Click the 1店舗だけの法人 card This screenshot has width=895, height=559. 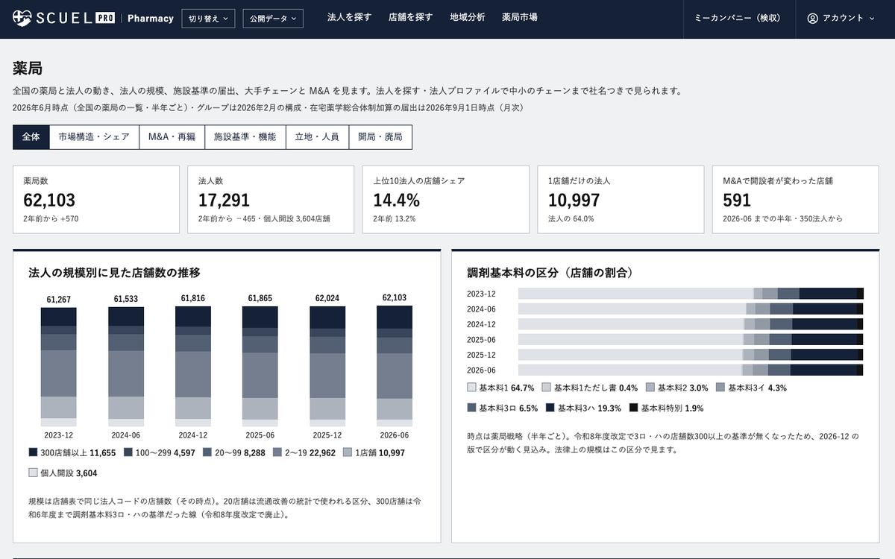coord(621,200)
